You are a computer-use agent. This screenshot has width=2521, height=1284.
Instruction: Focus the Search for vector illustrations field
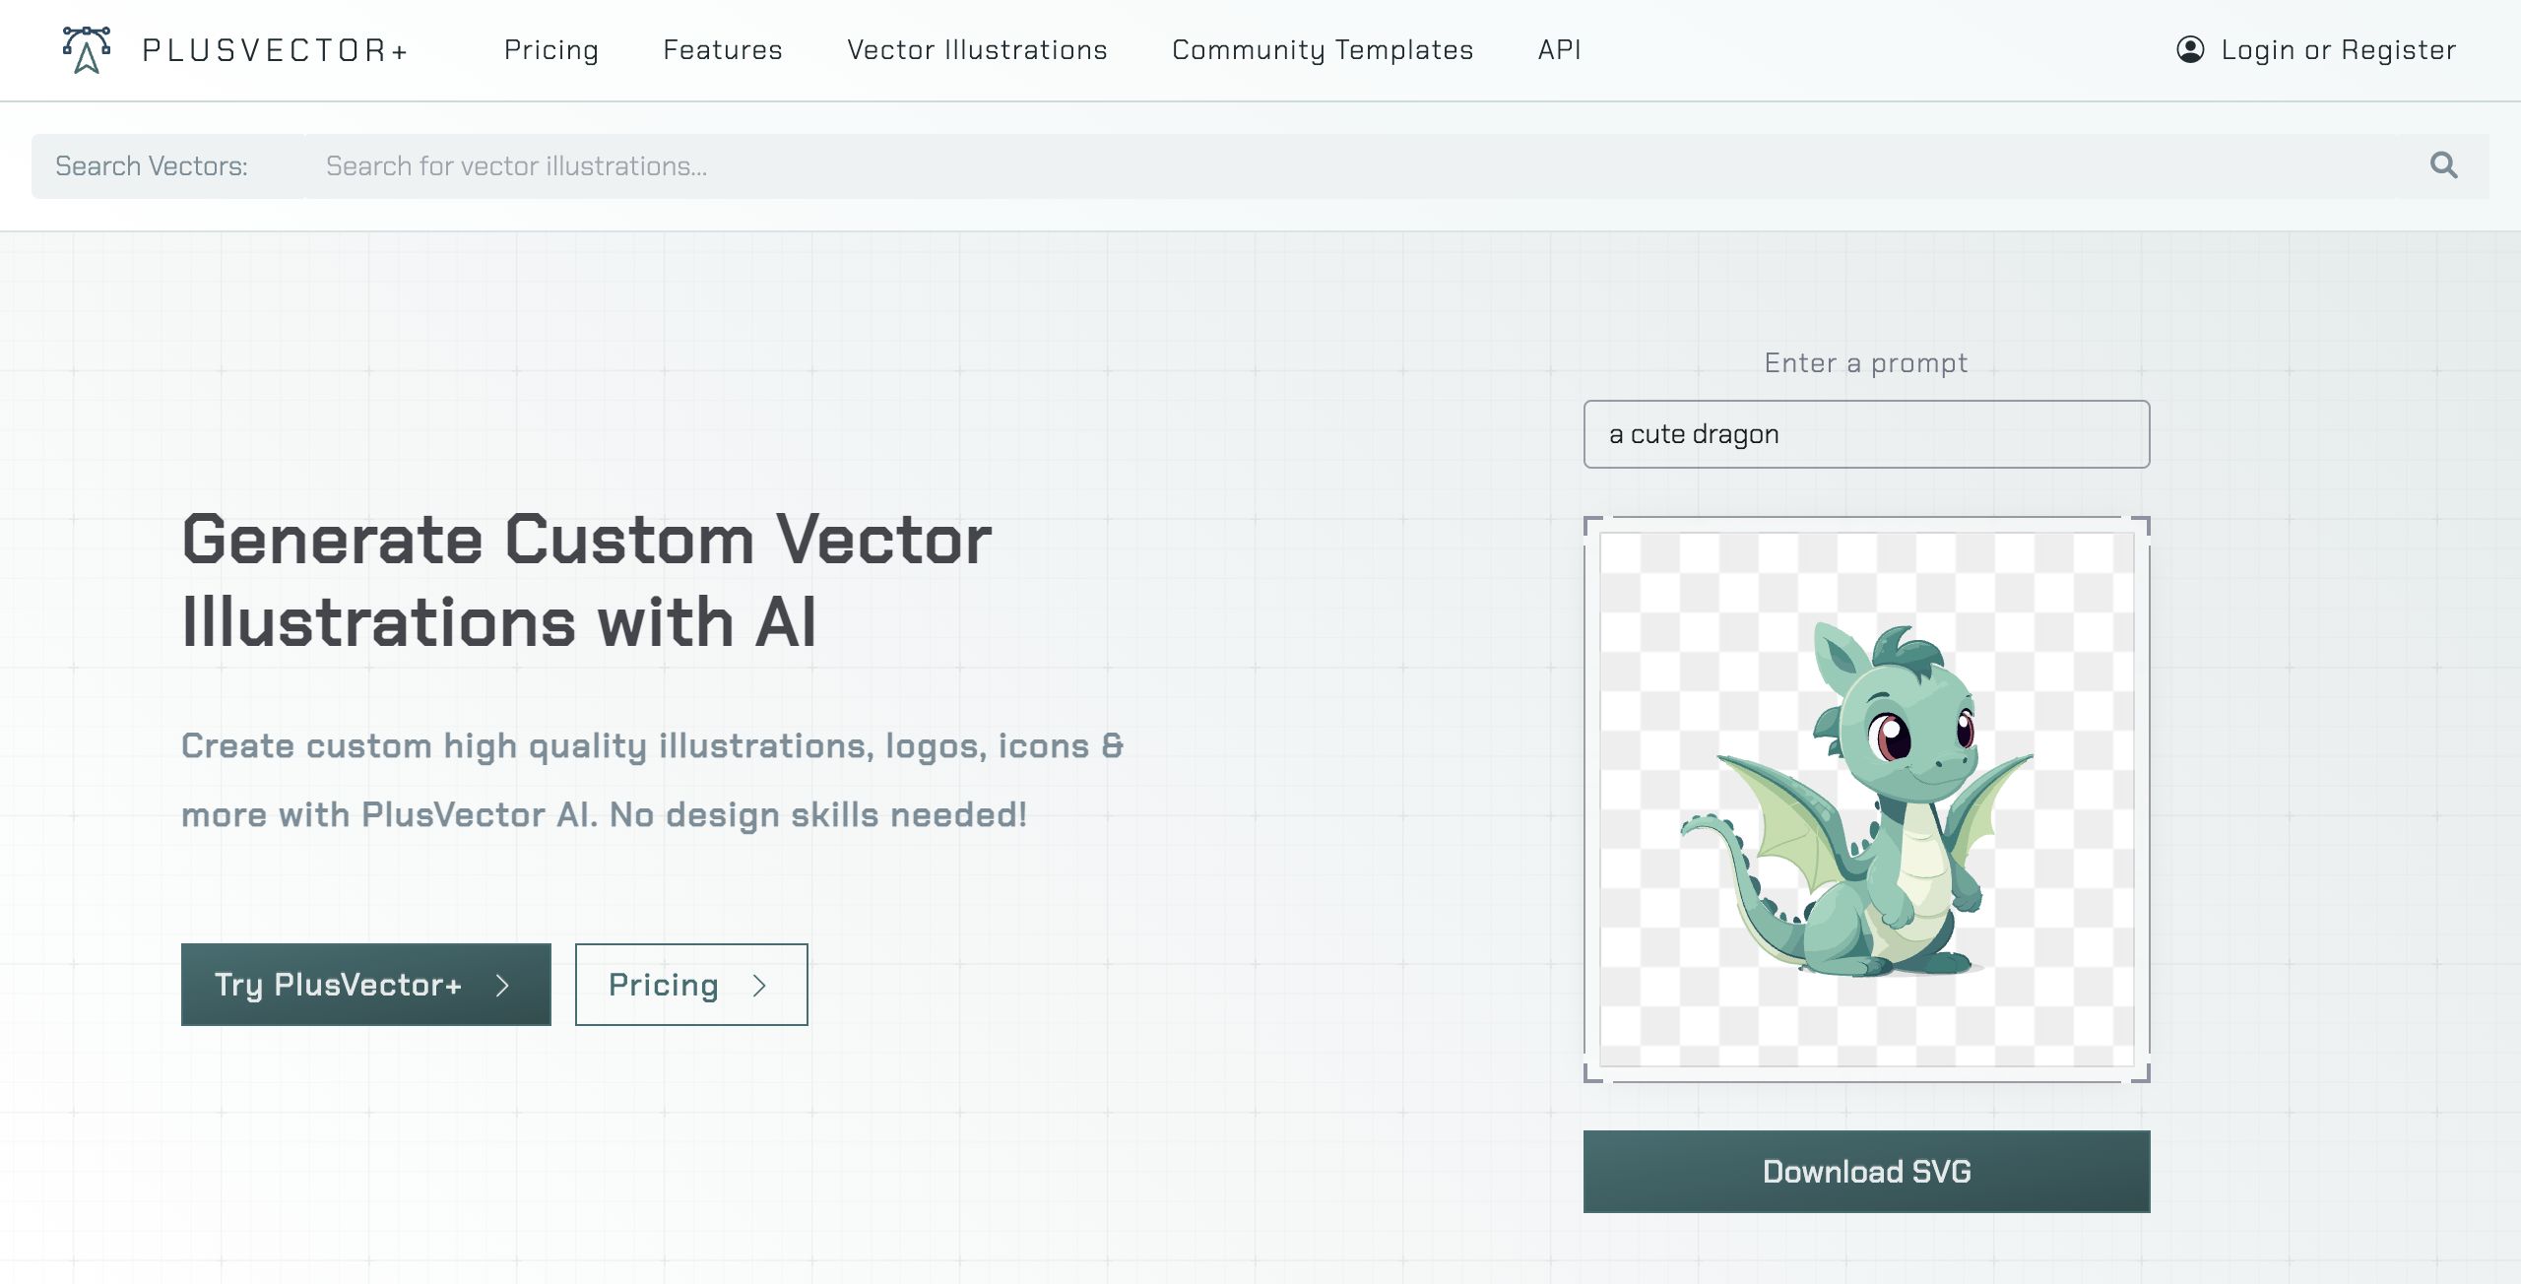click(x=1359, y=165)
